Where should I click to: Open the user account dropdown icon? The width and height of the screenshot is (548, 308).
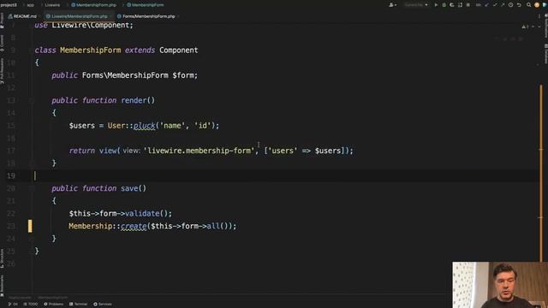392,5
